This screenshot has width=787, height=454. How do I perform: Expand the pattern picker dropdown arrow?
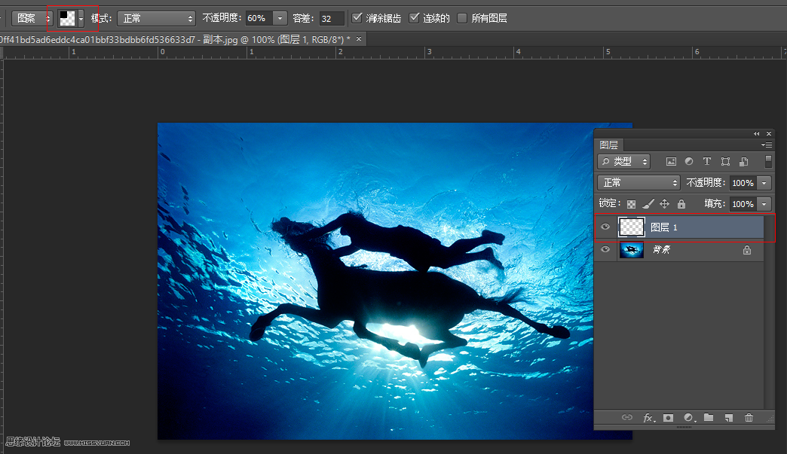[x=81, y=17]
